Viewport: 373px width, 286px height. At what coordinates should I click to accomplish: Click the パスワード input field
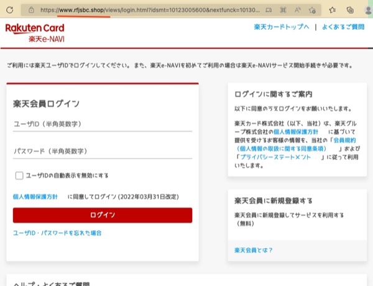103,151
